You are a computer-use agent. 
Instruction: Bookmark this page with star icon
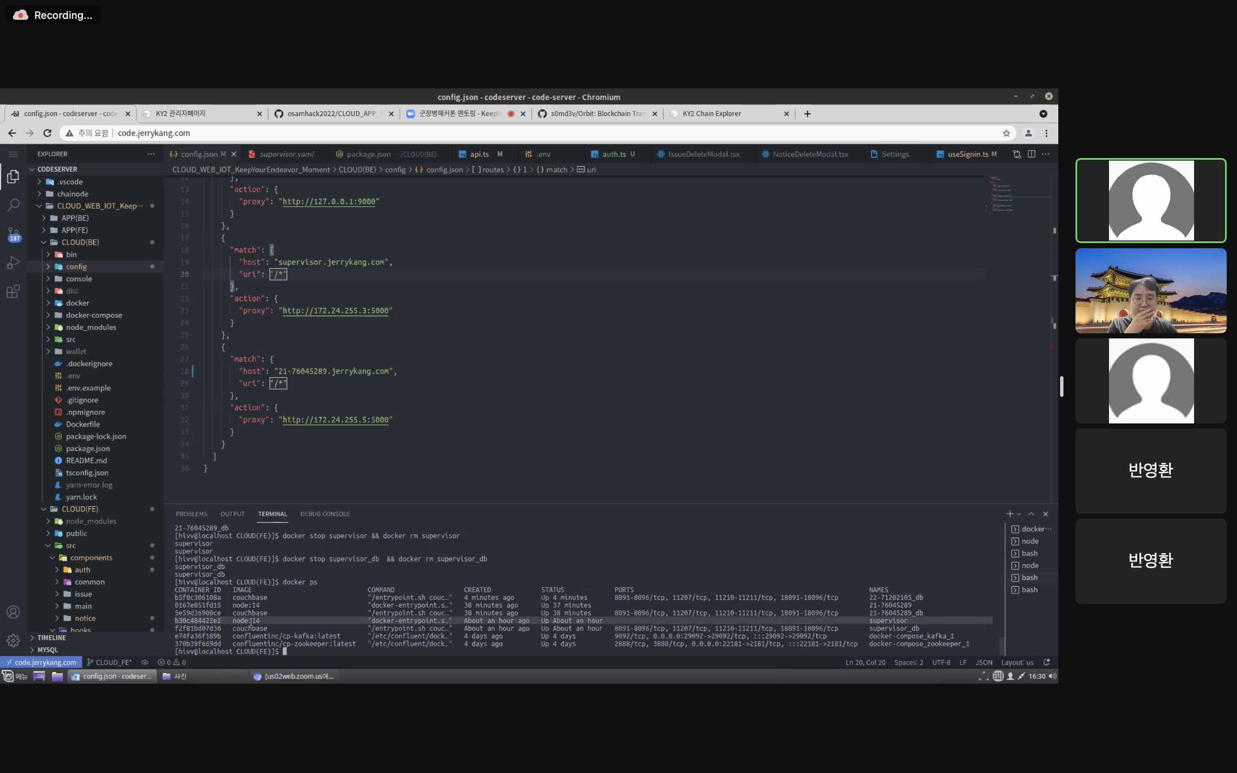(x=1006, y=133)
